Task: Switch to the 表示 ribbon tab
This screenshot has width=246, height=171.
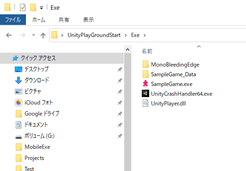Action: point(88,20)
